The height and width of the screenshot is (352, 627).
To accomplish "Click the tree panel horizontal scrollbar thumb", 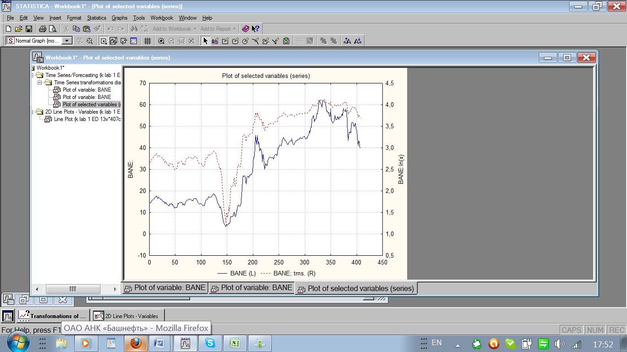I will click(73, 289).
